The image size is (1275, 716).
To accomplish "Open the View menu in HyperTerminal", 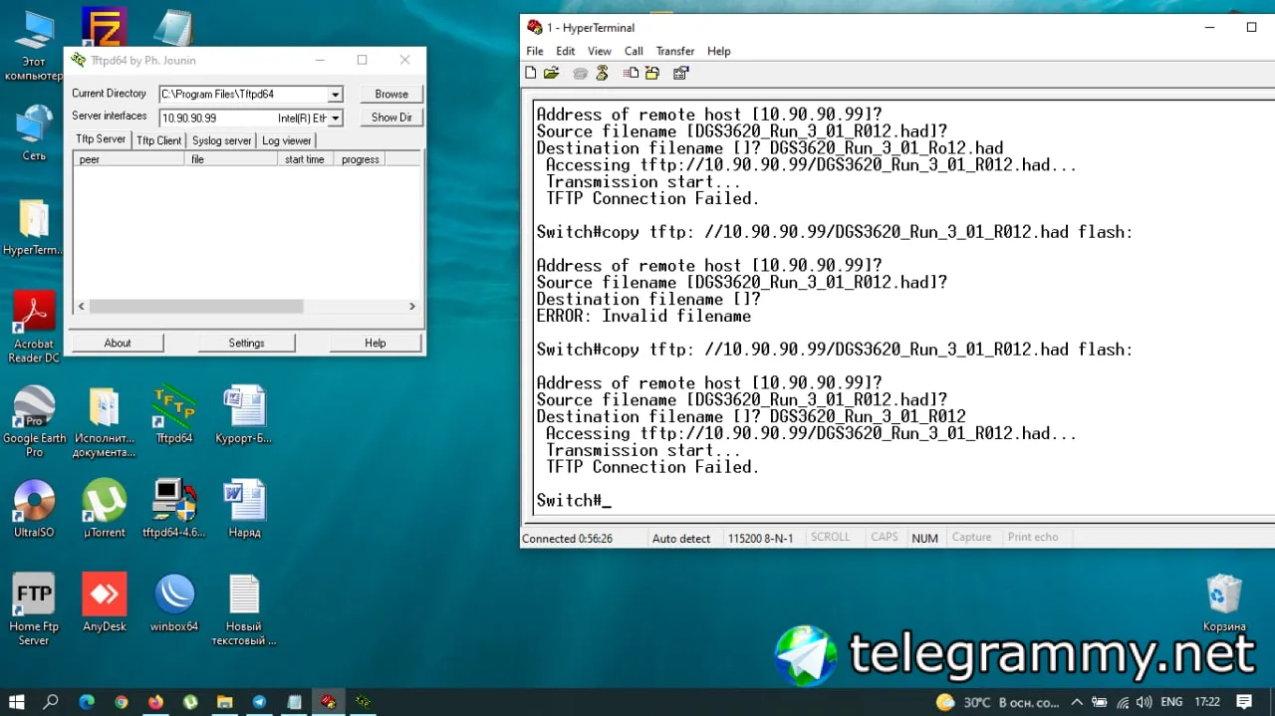I will pos(600,51).
